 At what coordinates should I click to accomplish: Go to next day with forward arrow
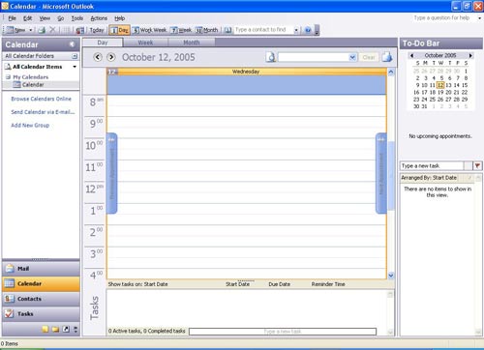[111, 57]
